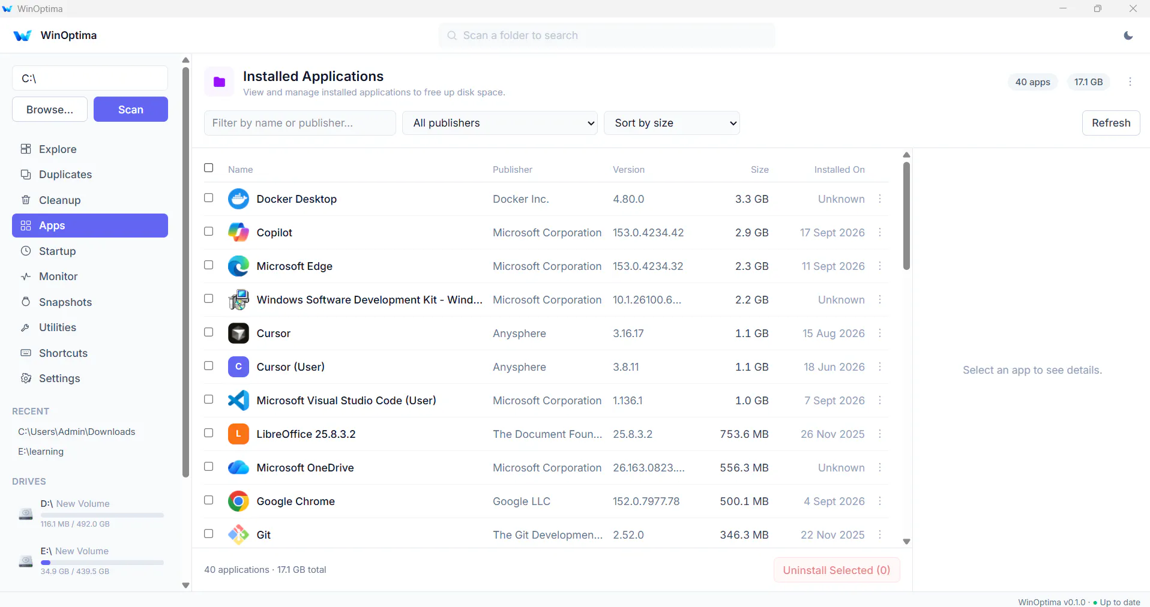Toggle dark mode moon icon

click(1128, 35)
